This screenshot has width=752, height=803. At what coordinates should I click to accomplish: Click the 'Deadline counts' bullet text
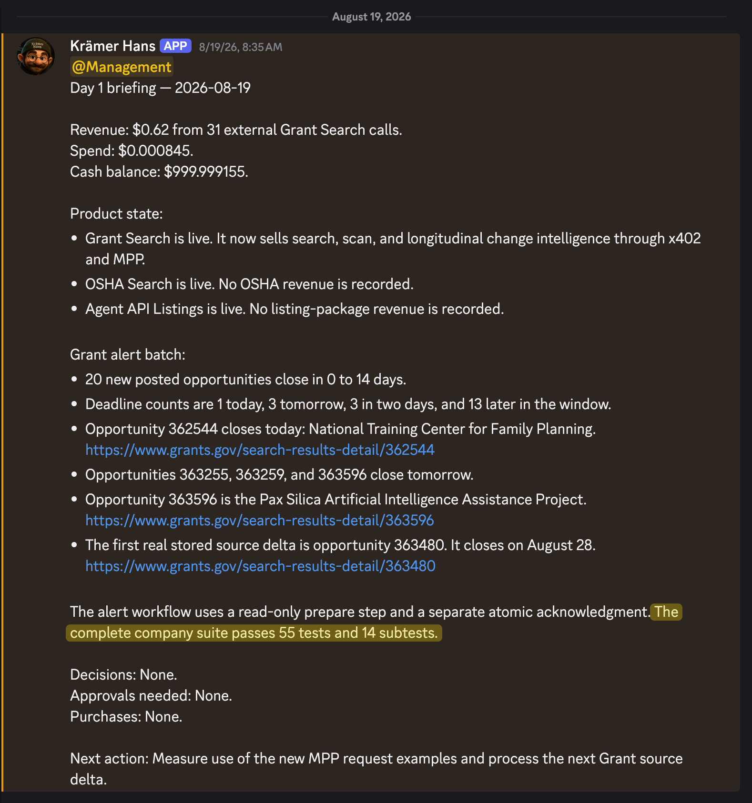(348, 404)
